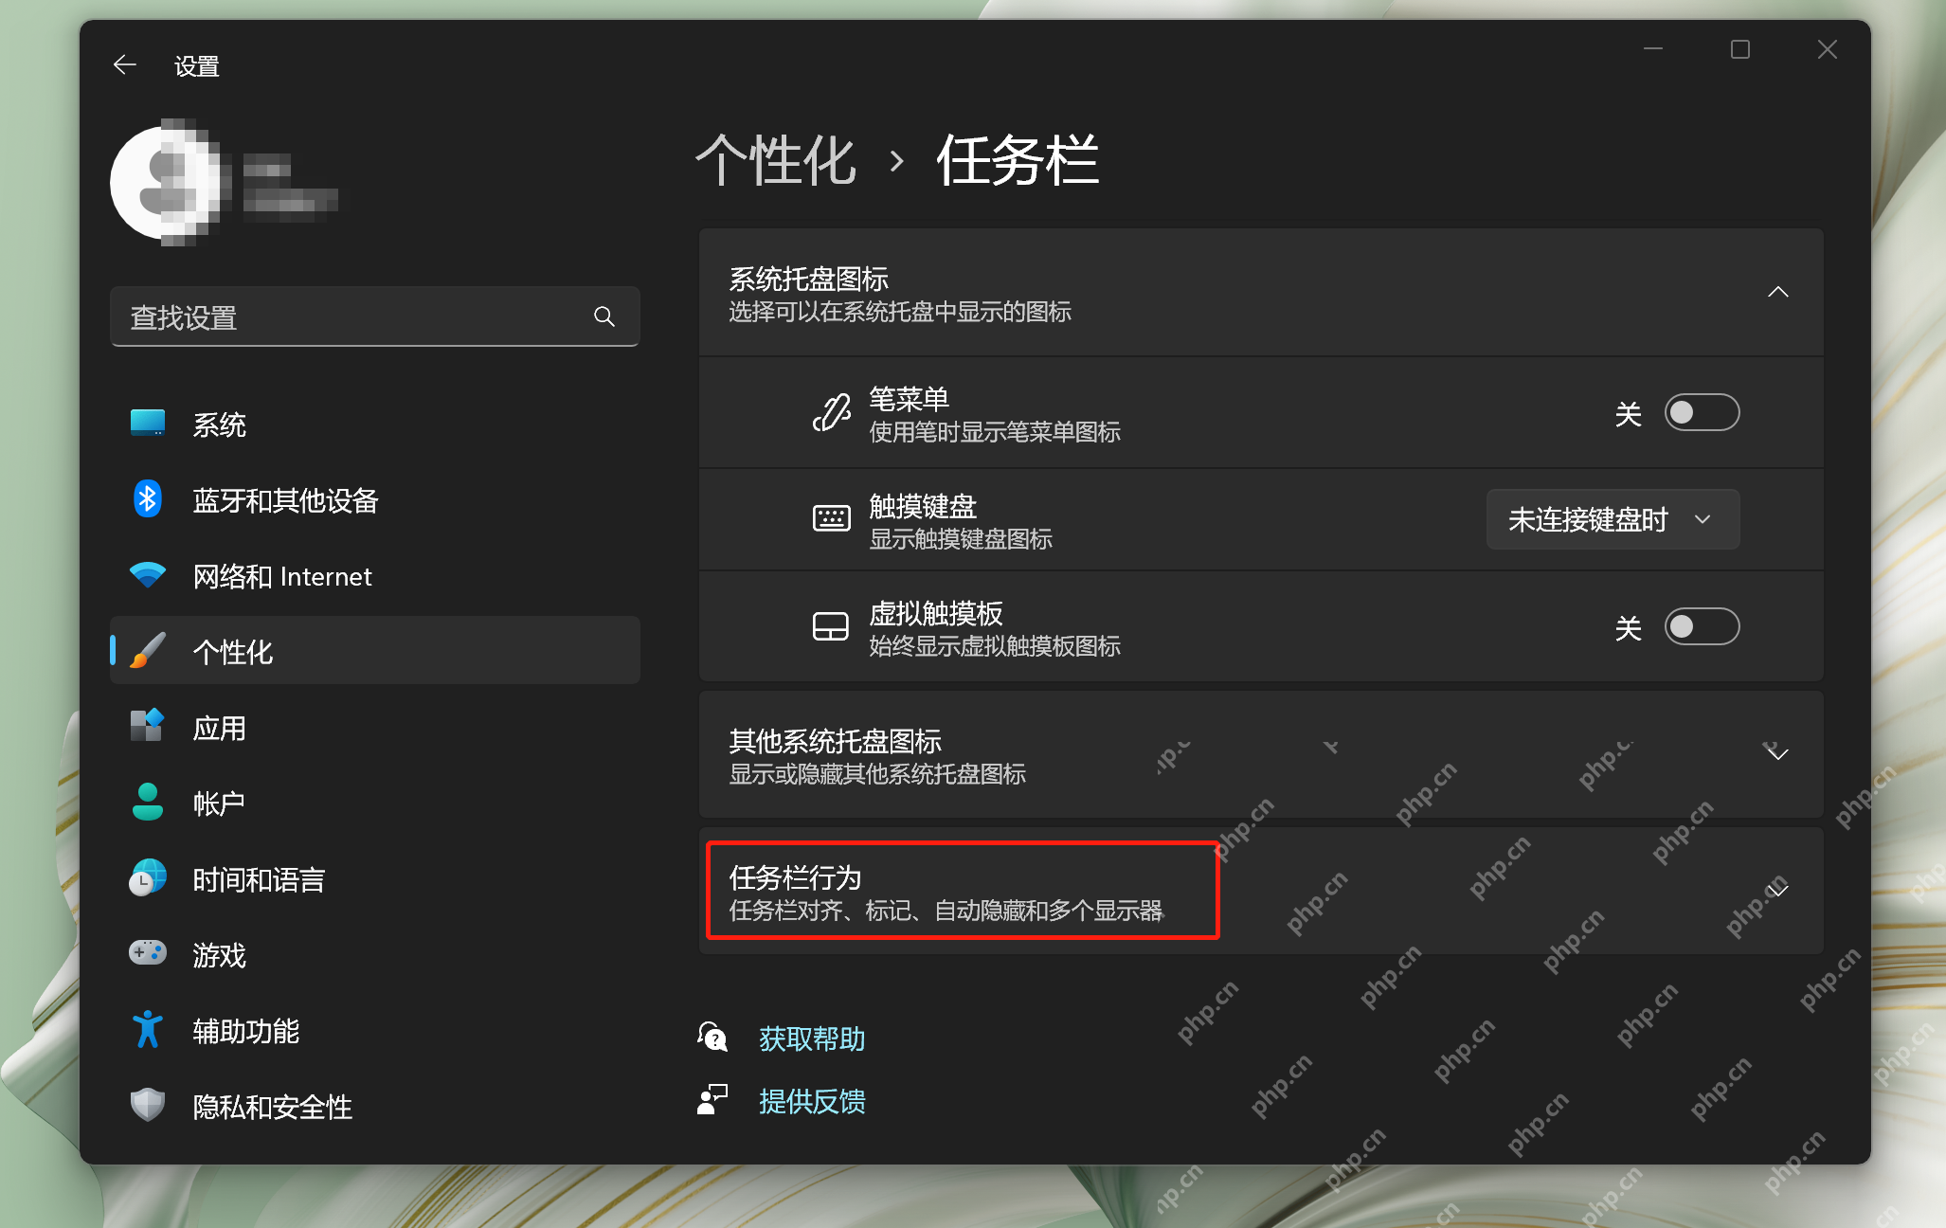
Task: Click the System monitor icon
Action: click(148, 424)
